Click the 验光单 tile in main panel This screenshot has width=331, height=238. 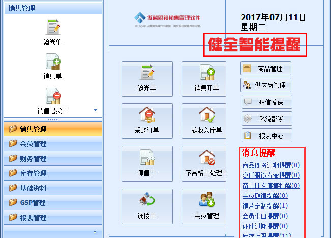147,78
